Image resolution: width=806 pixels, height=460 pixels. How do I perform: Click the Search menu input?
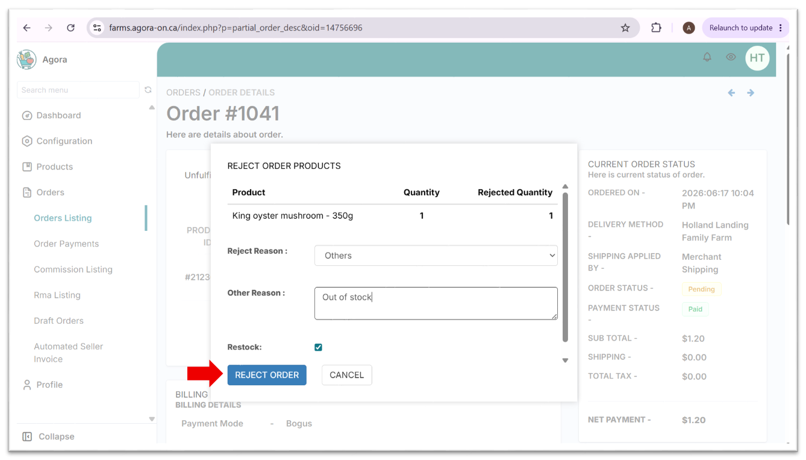pyautogui.click(x=78, y=90)
